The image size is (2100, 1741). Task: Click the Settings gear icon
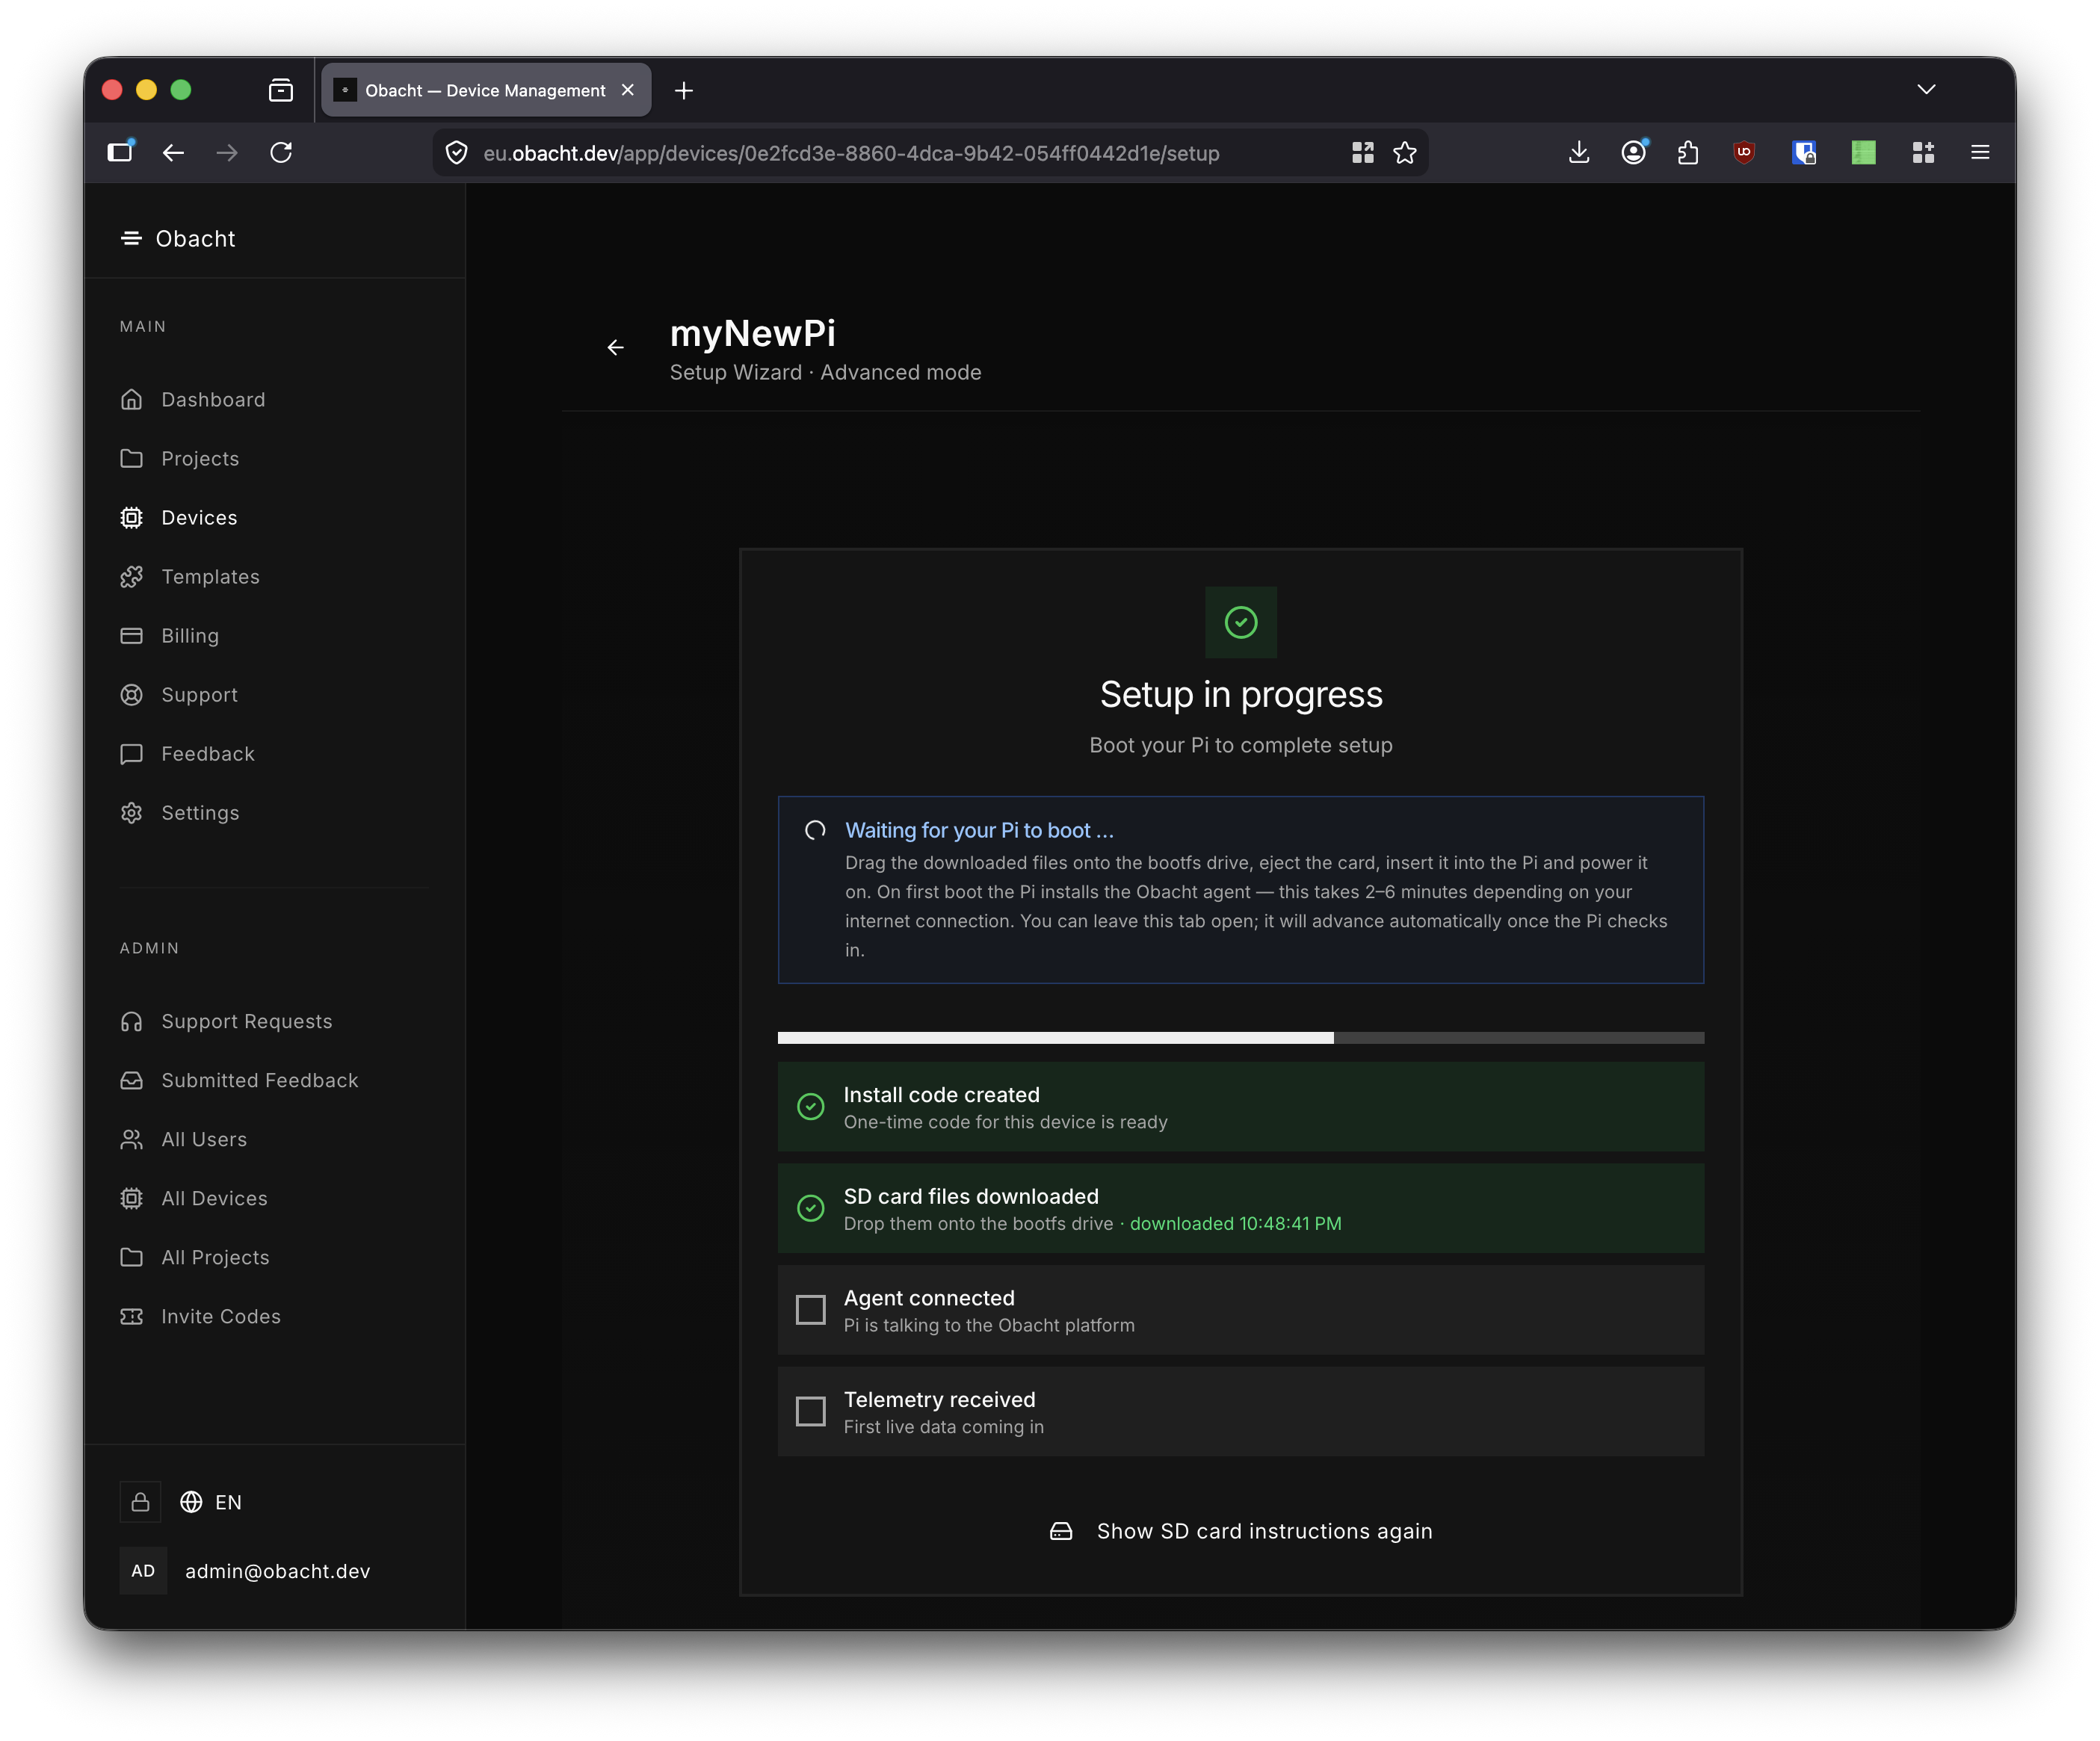pyautogui.click(x=132, y=813)
